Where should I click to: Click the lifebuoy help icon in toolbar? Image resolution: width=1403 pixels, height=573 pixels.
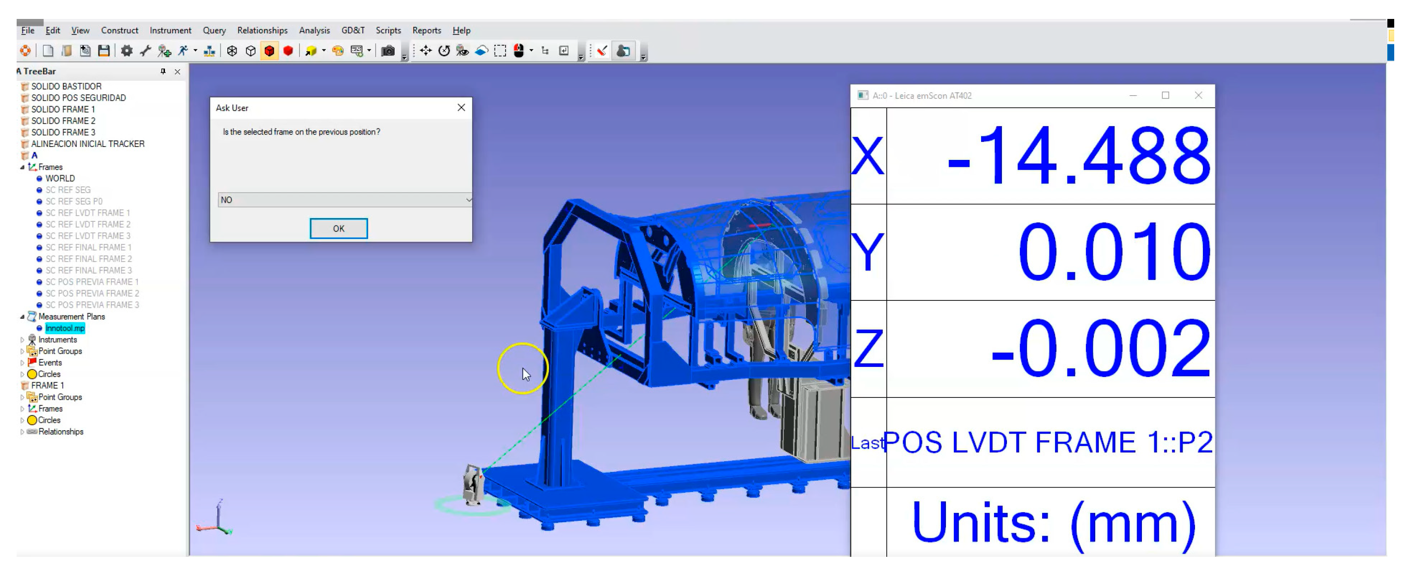click(25, 51)
